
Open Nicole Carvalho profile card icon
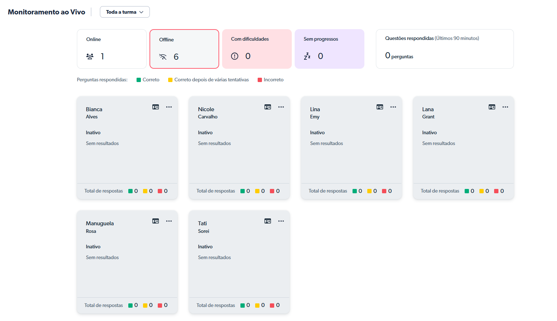coord(268,107)
